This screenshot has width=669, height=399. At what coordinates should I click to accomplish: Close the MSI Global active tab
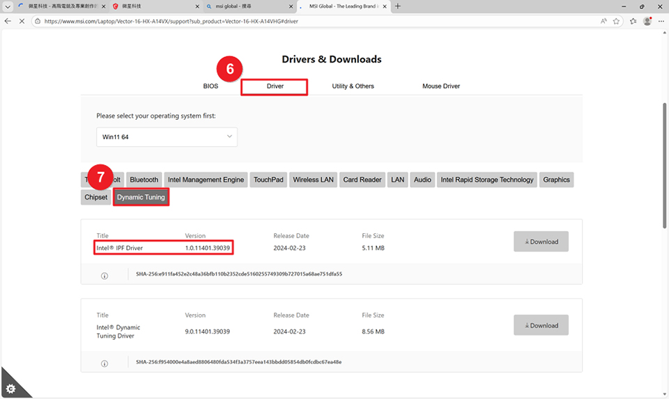pos(385,6)
